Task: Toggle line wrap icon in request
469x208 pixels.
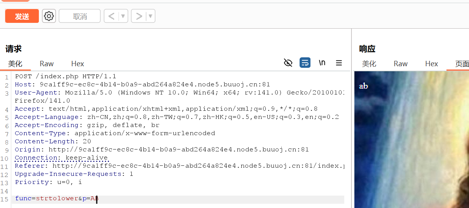Action: click(x=305, y=63)
